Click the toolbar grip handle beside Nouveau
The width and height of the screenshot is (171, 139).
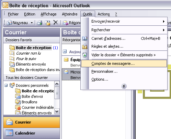click(x=4, y=23)
